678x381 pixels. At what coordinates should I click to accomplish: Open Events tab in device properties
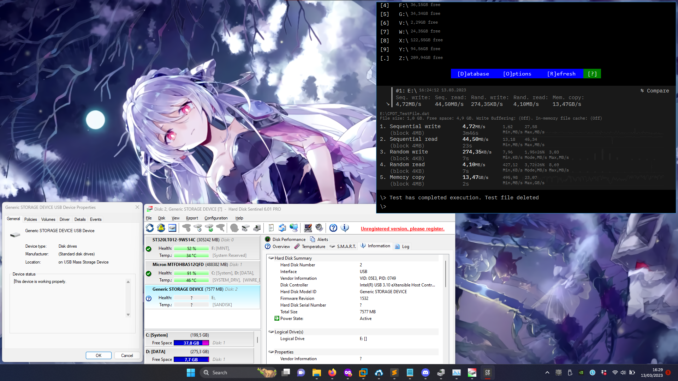(96, 219)
